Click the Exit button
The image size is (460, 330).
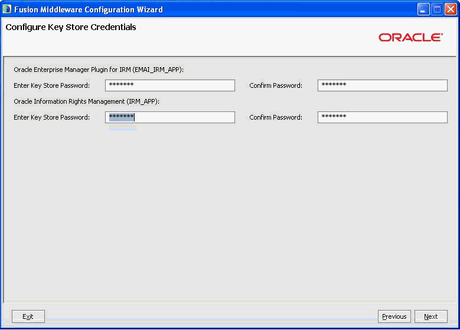click(28, 316)
